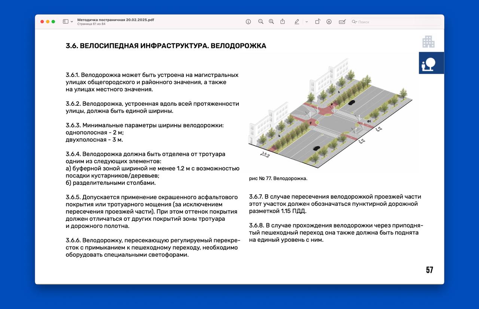Rotate the page with the rotate icon
This screenshot has width=479, height=309.
[317, 22]
